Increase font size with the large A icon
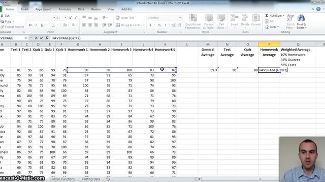325x182 pixels. [x=70, y=18]
